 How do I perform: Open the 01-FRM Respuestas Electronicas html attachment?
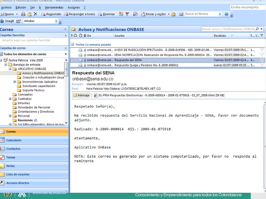click(159, 95)
